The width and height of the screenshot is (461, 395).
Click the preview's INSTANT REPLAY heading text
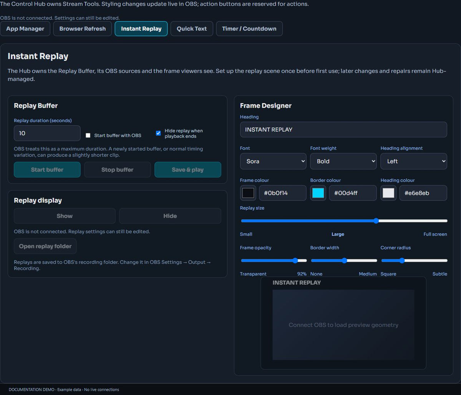(297, 282)
